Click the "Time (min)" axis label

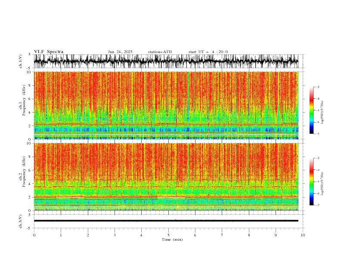(x=172, y=239)
